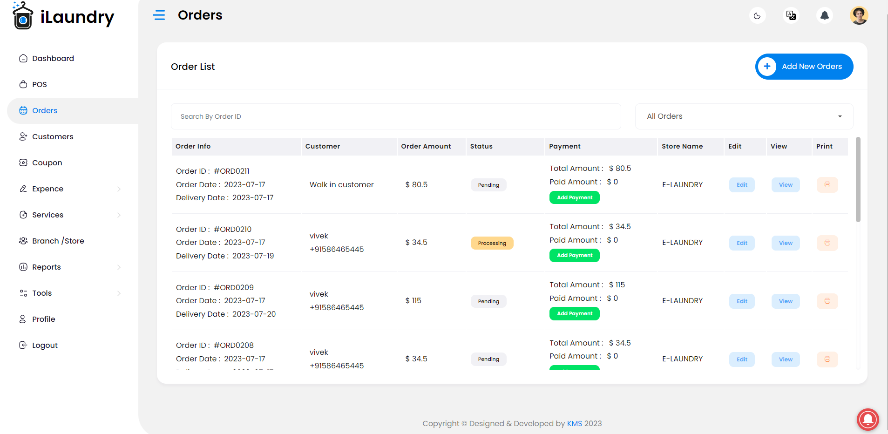This screenshot has width=888, height=434.
Task: Click the red floating notification bell
Action: (868, 419)
